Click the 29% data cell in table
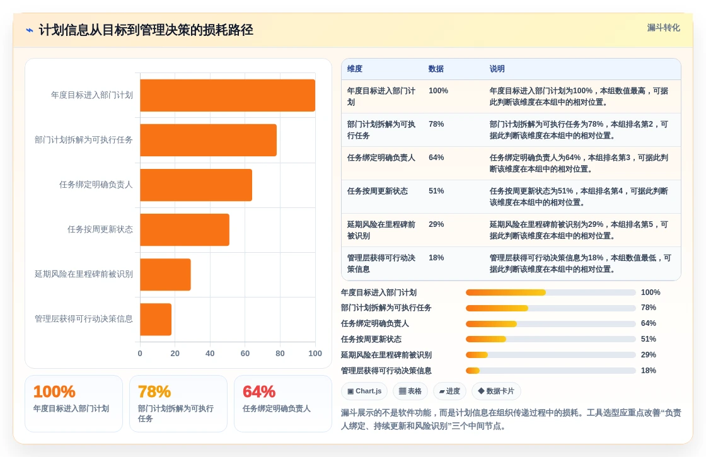This screenshot has width=706, height=457. (436, 224)
